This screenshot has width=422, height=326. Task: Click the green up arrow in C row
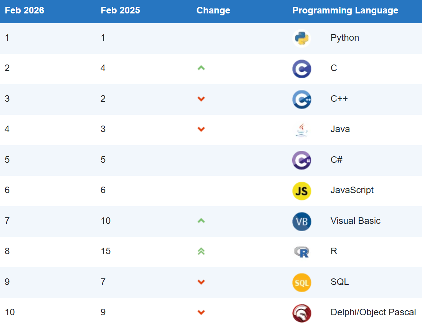[201, 68]
